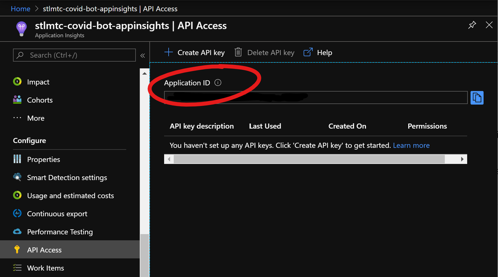Collapse the sidebar with double chevron
The image size is (498, 277).
pyautogui.click(x=143, y=55)
